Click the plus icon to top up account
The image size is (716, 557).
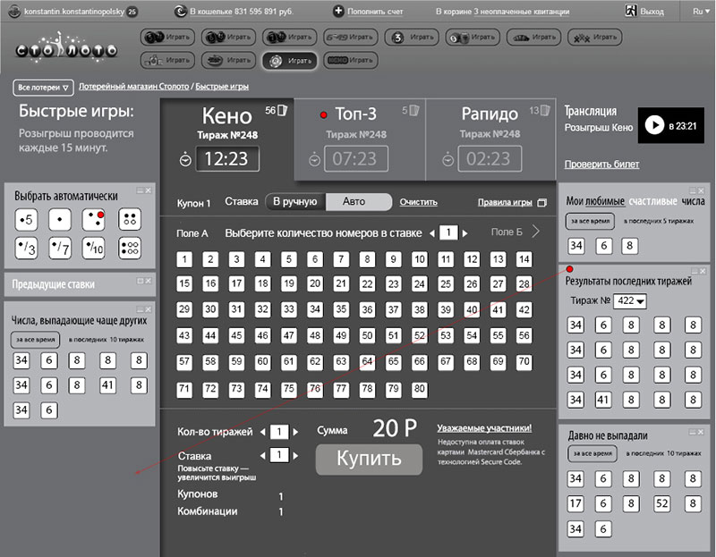tap(338, 12)
